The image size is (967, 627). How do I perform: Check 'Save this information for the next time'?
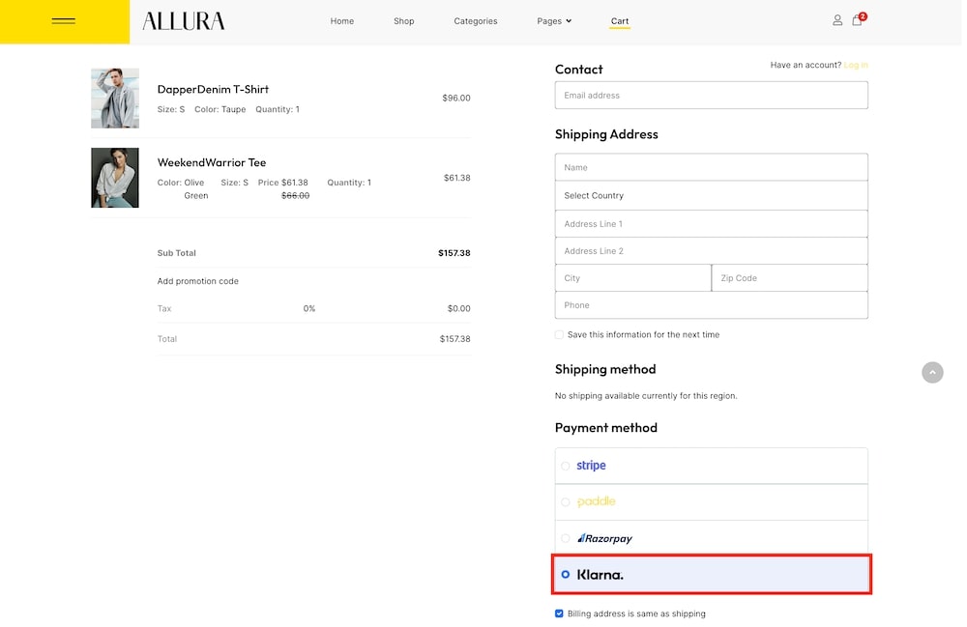pos(559,334)
